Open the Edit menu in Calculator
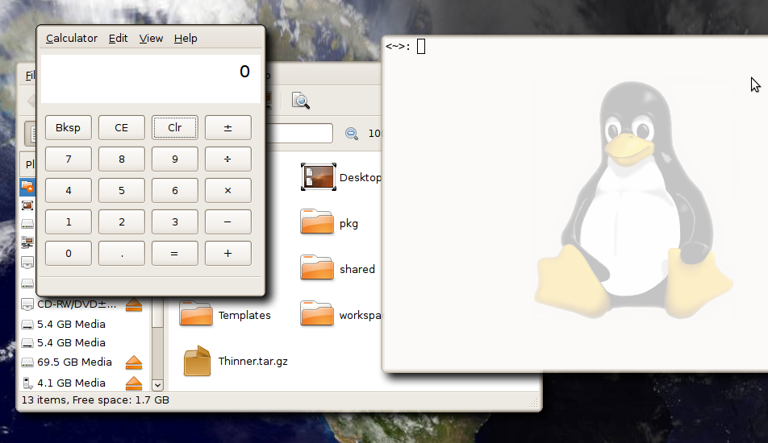The width and height of the screenshot is (768, 443). pos(118,38)
